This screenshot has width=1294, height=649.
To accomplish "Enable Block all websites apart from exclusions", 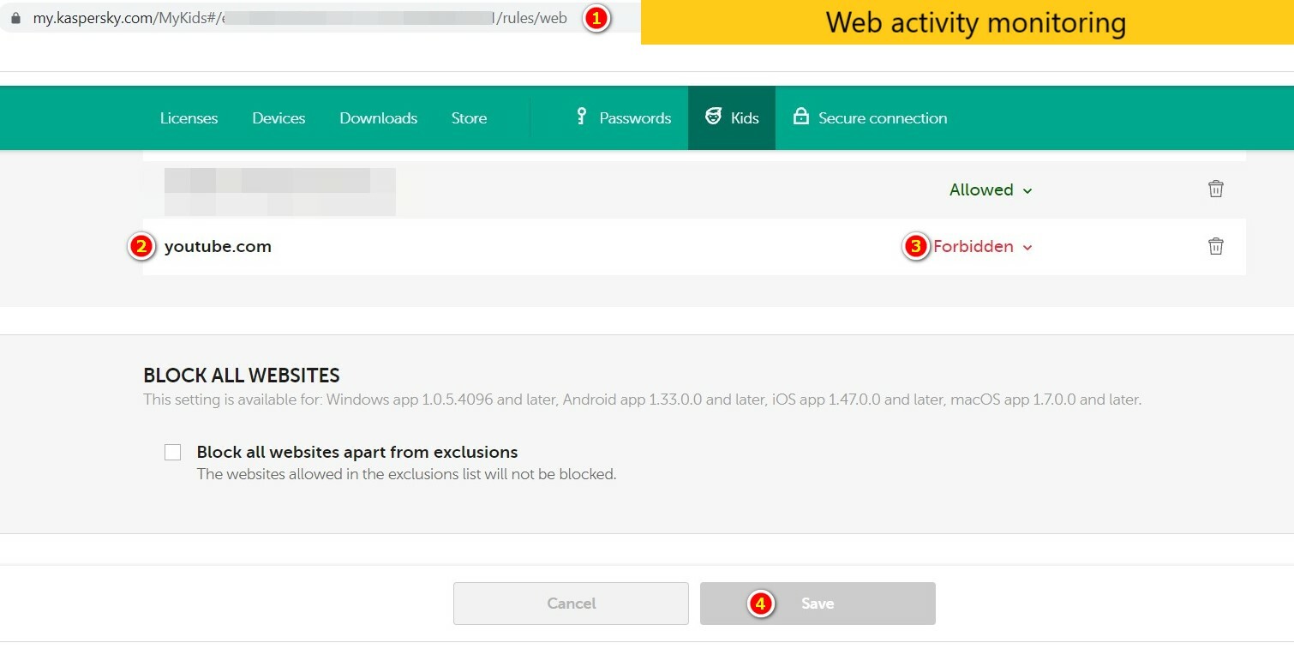I will 173,453.
